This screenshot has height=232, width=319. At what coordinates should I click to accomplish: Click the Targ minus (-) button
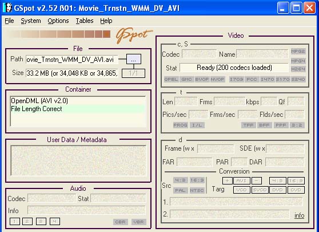[x=257, y=180]
